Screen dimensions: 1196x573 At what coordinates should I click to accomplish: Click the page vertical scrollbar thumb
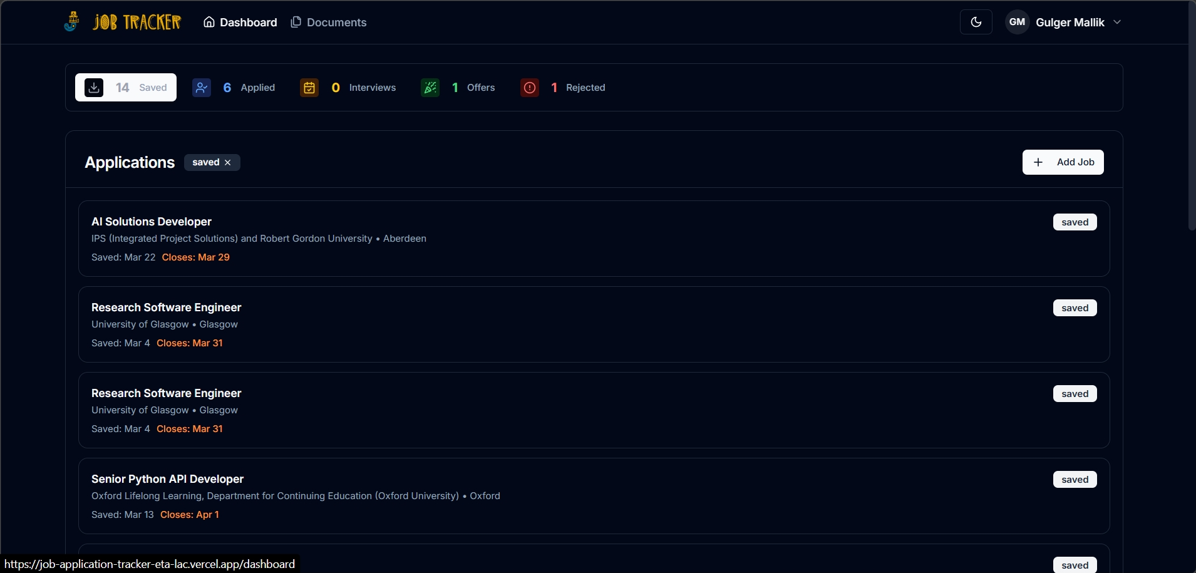(1192, 116)
